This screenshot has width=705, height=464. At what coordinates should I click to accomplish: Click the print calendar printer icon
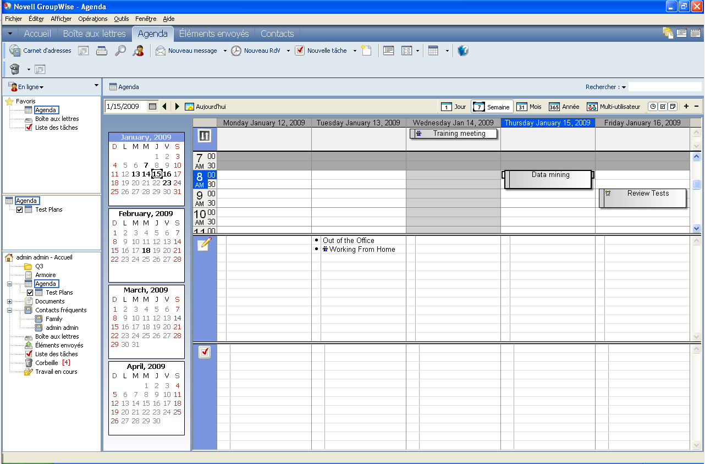[102, 51]
